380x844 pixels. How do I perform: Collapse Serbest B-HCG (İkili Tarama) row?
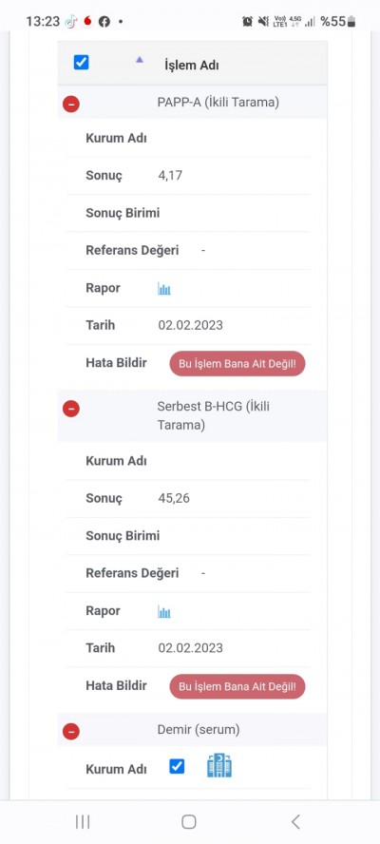coord(71,409)
